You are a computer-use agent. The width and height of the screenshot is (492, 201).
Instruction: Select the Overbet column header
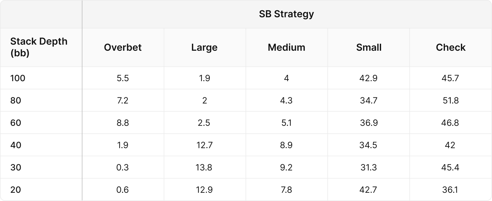click(123, 48)
